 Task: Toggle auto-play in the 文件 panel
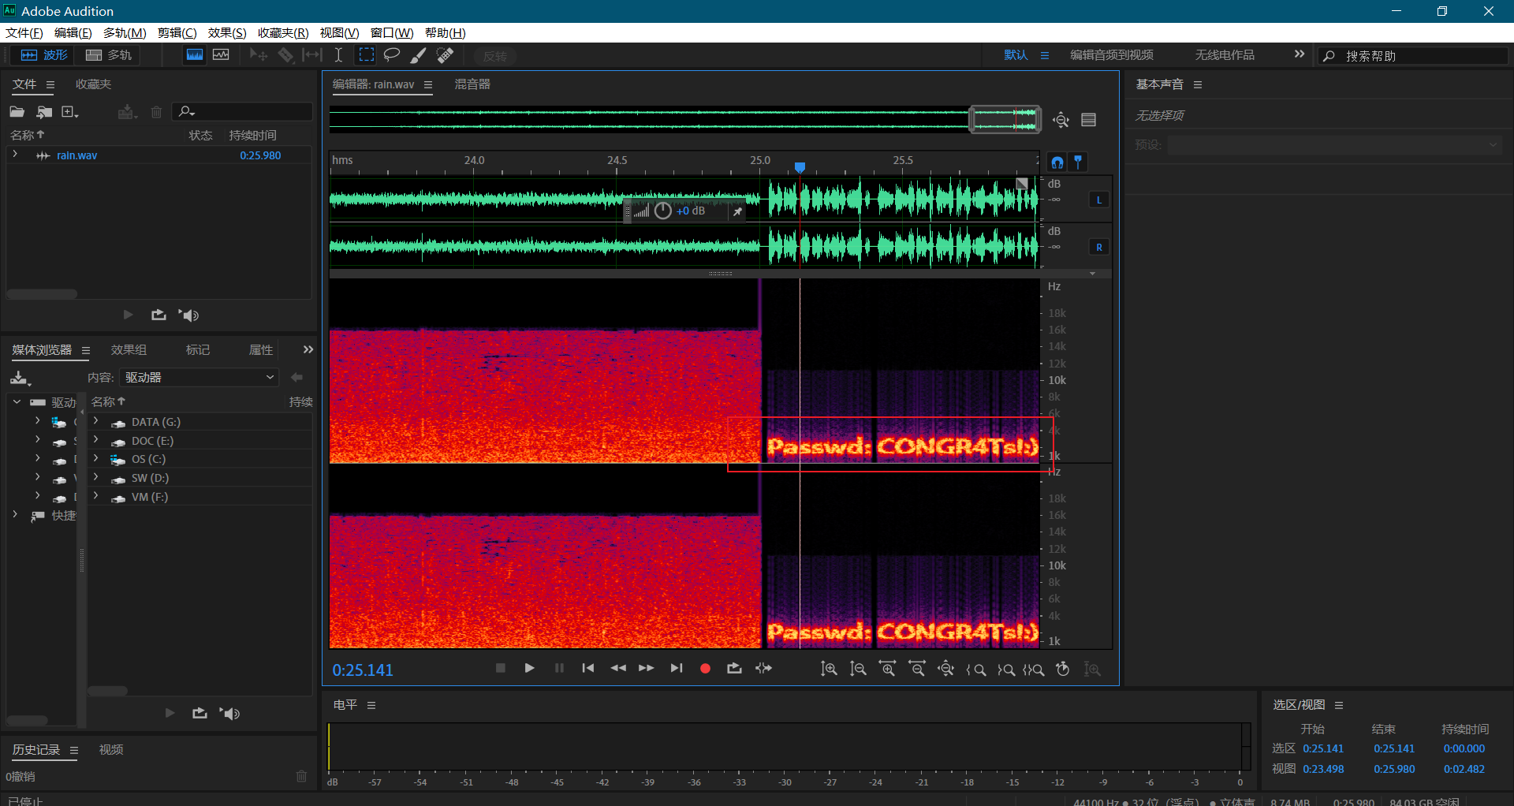pos(188,315)
